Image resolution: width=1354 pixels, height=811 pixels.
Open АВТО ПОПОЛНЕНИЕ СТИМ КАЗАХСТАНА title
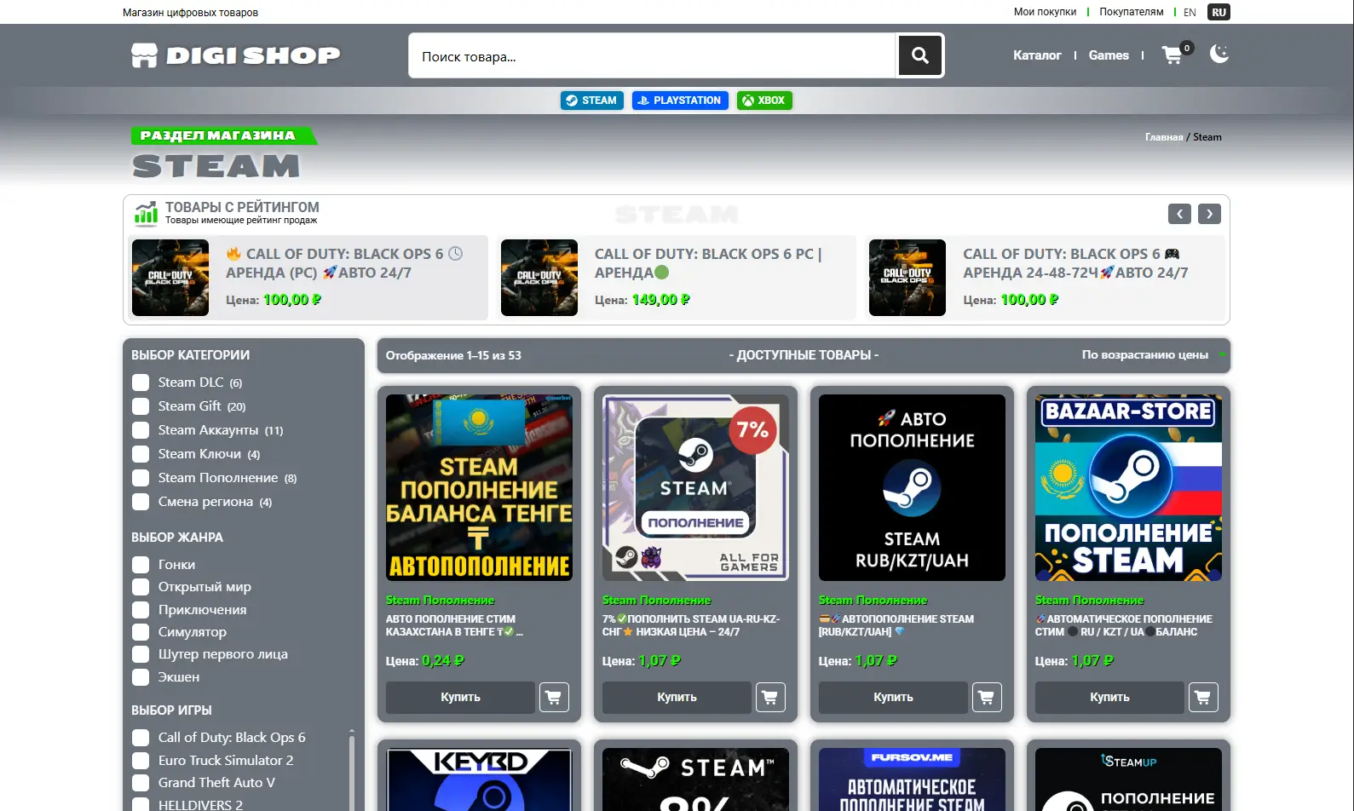pos(454,625)
